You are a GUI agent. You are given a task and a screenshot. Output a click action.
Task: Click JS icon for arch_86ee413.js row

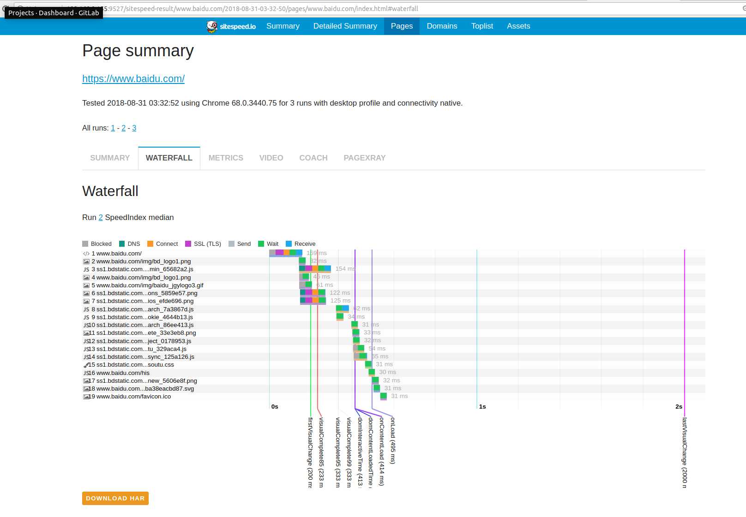(x=86, y=325)
